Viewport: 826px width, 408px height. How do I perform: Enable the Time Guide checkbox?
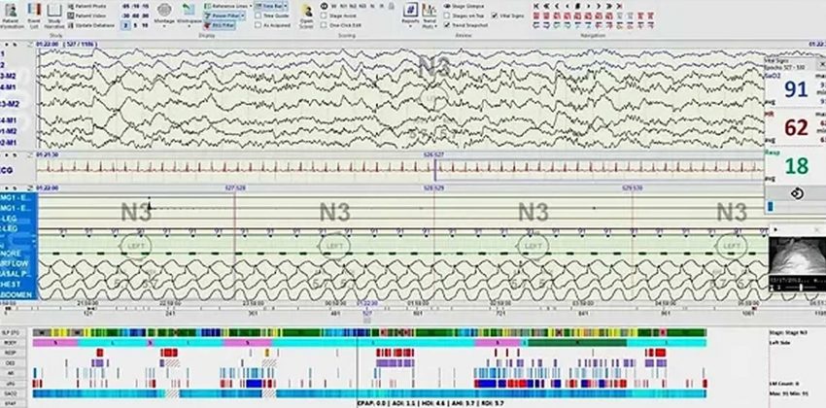[x=258, y=16]
